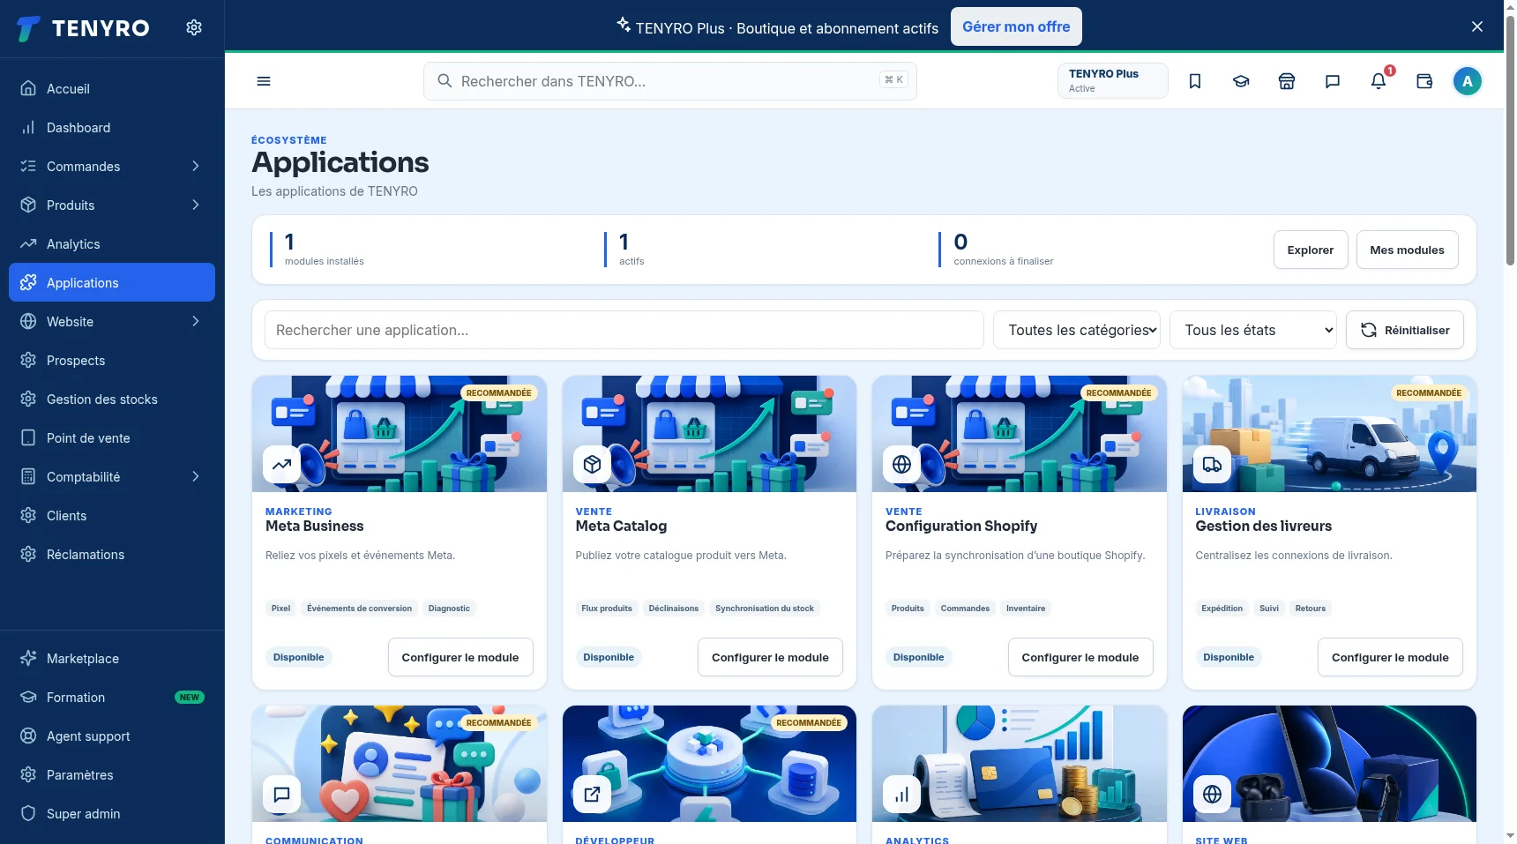The width and height of the screenshot is (1517, 844).
Task: Click the Meta Business trend arrow icon
Action: pyautogui.click(x=282, y=465)
